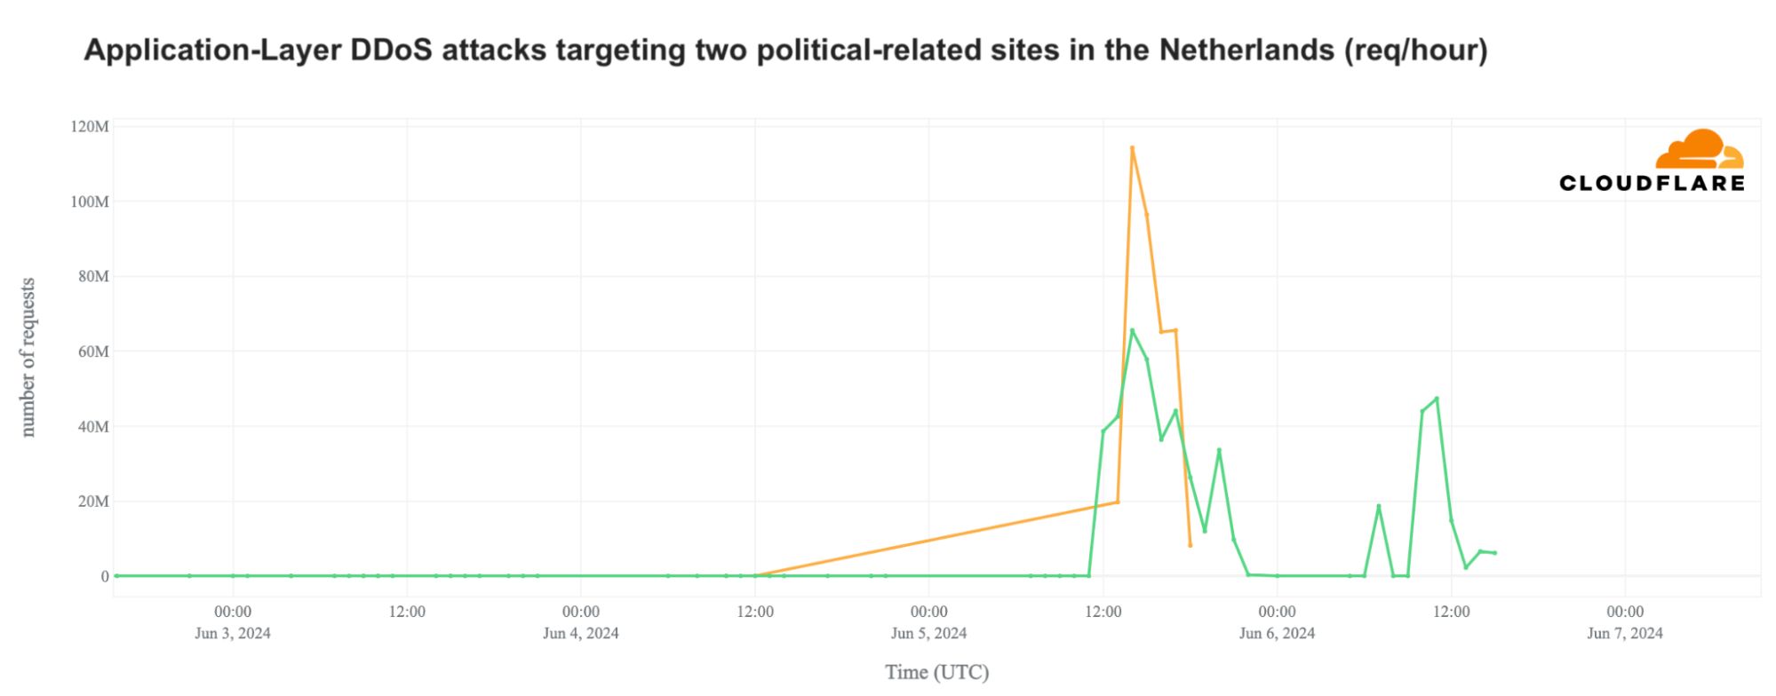Click the CLOUDFLARE wordmark text
This screenshot has width=1776, height=696.
click(1652, 183)
